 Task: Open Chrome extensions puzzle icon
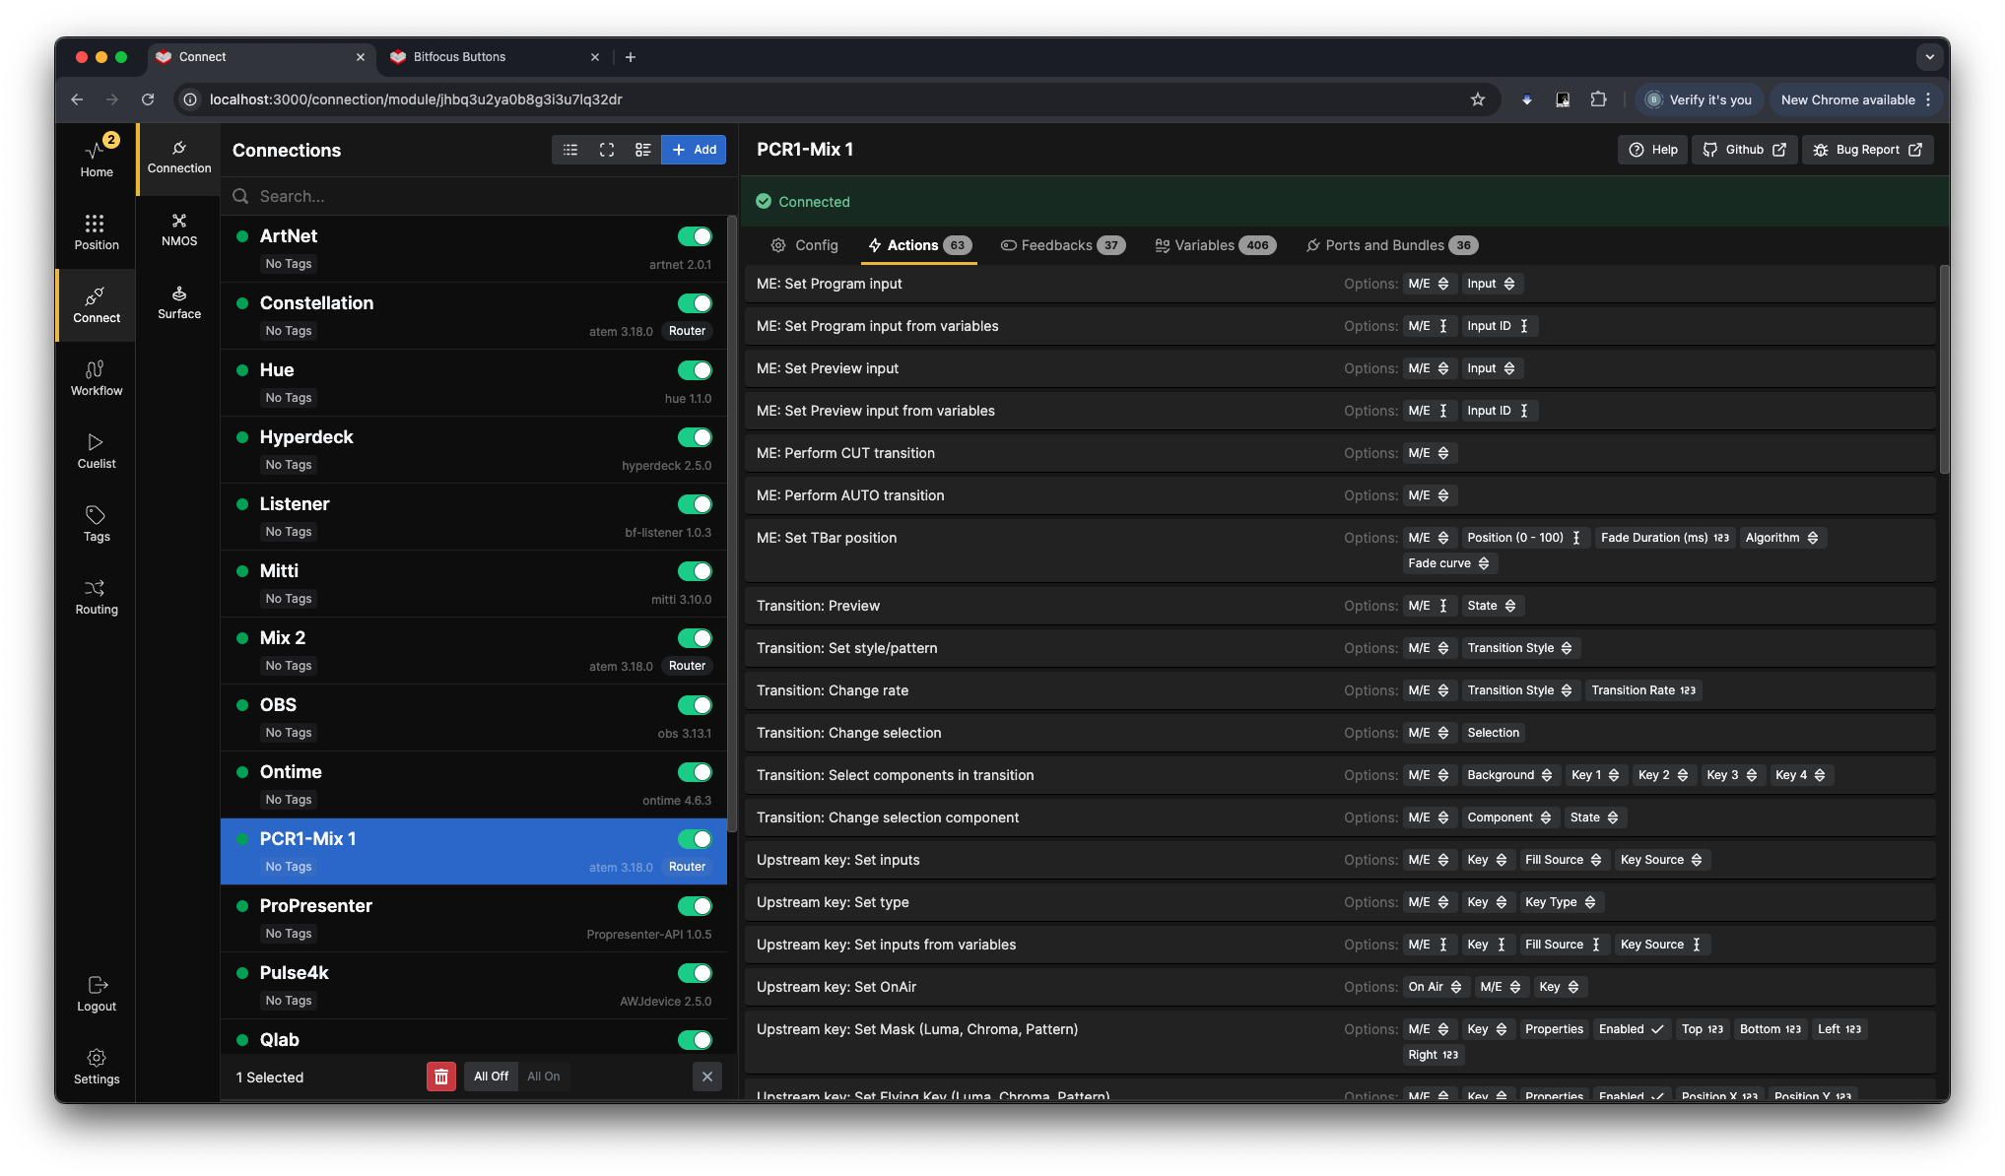point(1599,99)
